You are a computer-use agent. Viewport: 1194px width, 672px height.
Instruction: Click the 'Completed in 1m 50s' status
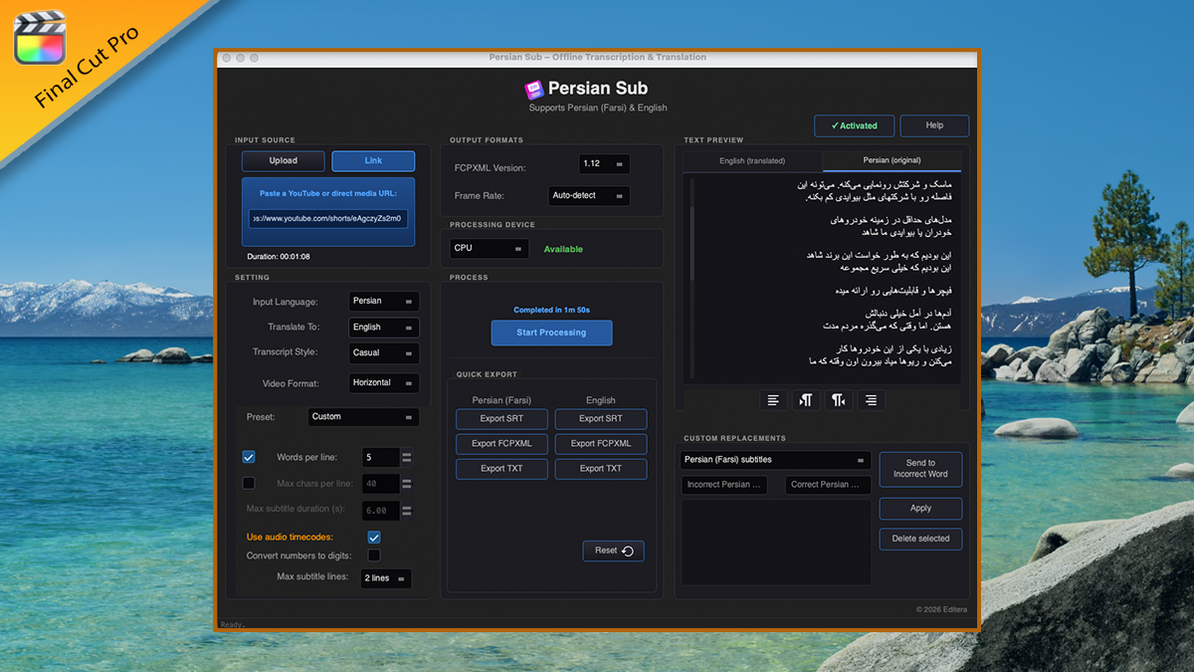click(x=551, y=310)
